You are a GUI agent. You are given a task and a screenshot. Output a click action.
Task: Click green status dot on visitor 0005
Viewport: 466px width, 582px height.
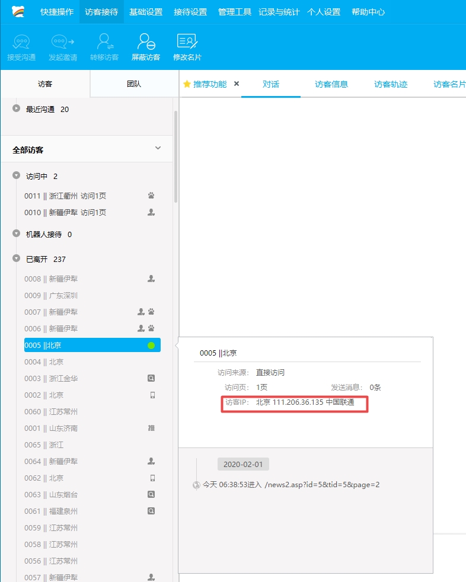tap(151, 346)
